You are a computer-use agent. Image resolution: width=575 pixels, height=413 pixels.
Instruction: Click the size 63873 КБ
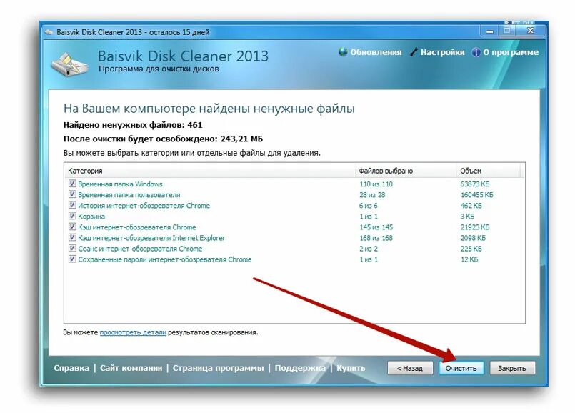[x=475, y=184]
